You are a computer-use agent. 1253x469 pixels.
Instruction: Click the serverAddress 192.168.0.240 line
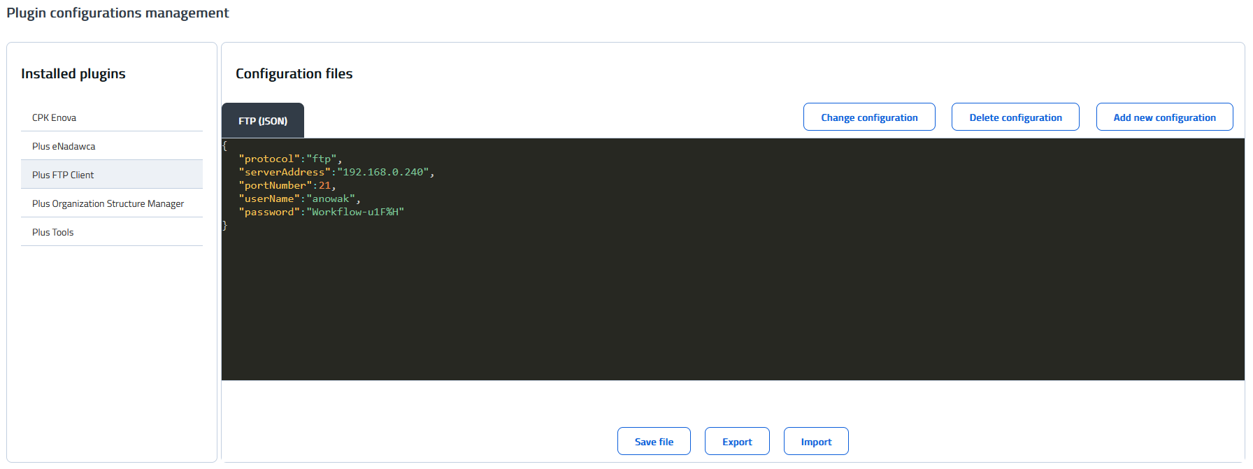click(x=336, y=173)
